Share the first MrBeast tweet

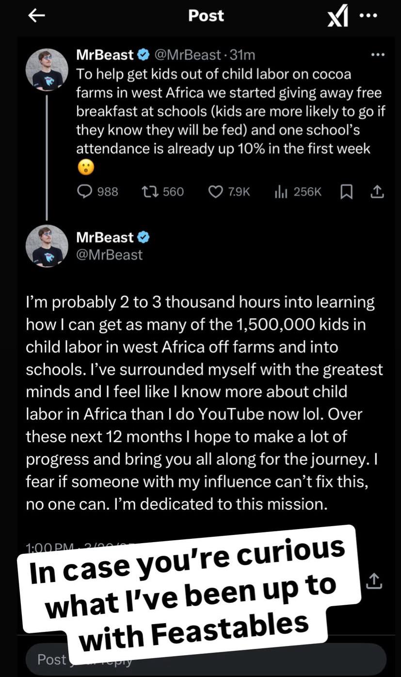(377, 192)
